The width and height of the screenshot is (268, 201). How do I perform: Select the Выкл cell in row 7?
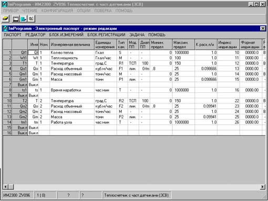[x=33, y=84]
